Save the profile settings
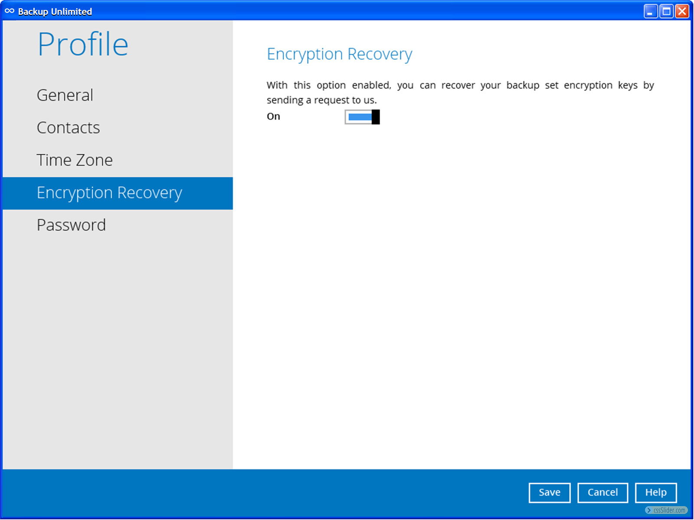This screenshot has width=694, height=520. (549, 493)
